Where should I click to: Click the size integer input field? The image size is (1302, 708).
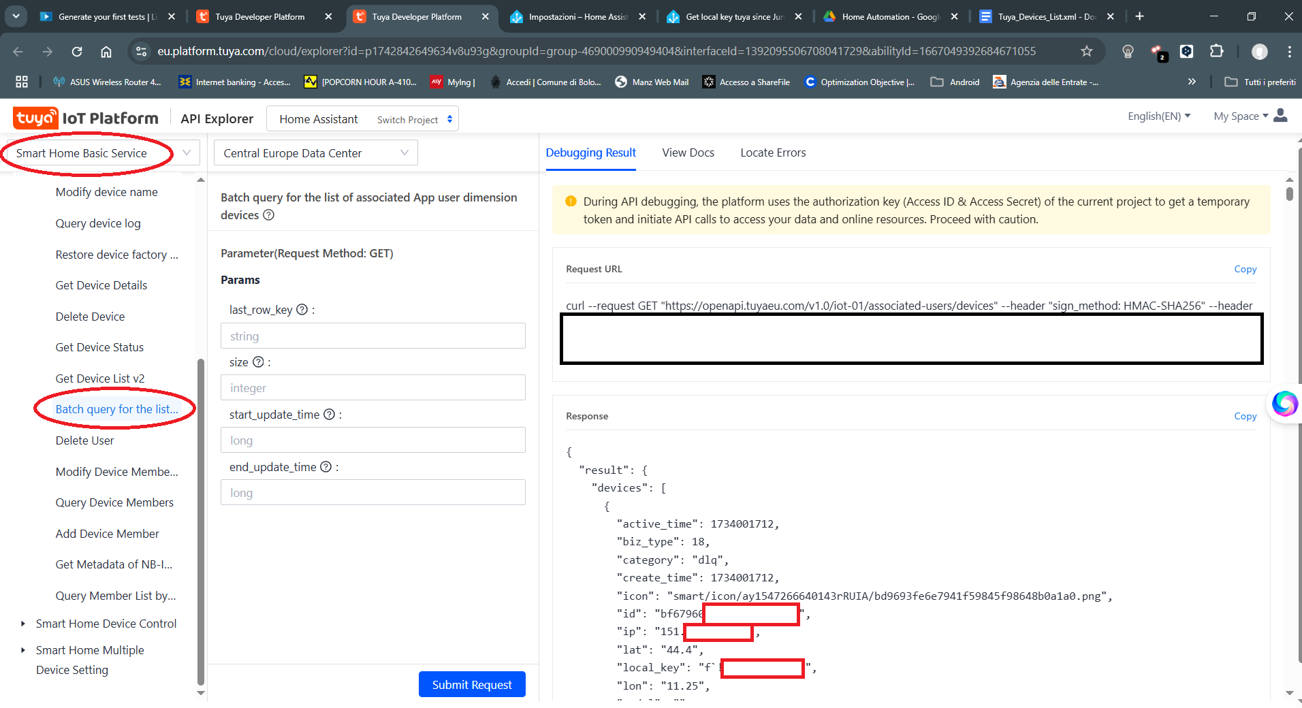[x=373, y=387]
